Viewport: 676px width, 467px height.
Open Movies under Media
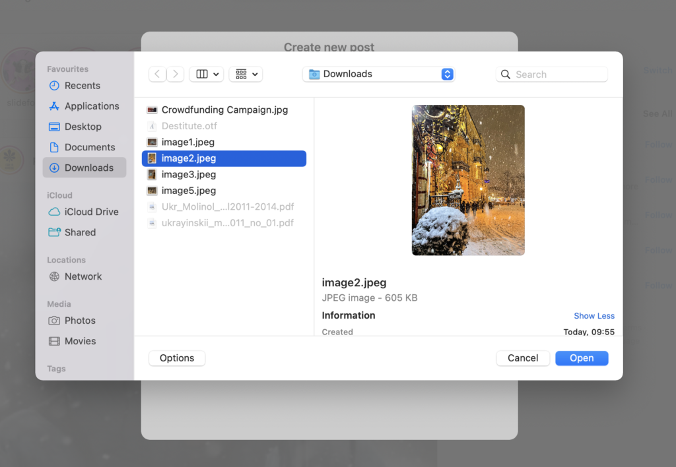click(x=84, y=341)
